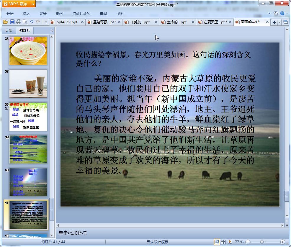This screenshot has height=247, width=291.
Task: Close the 美丽的...t active document tab
Action: (267, 22)
